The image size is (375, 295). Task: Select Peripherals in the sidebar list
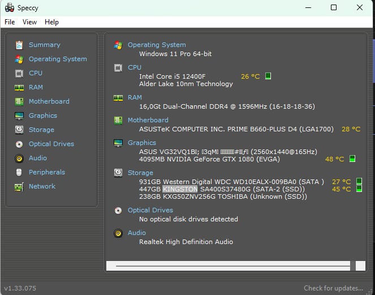coord(47,172)
